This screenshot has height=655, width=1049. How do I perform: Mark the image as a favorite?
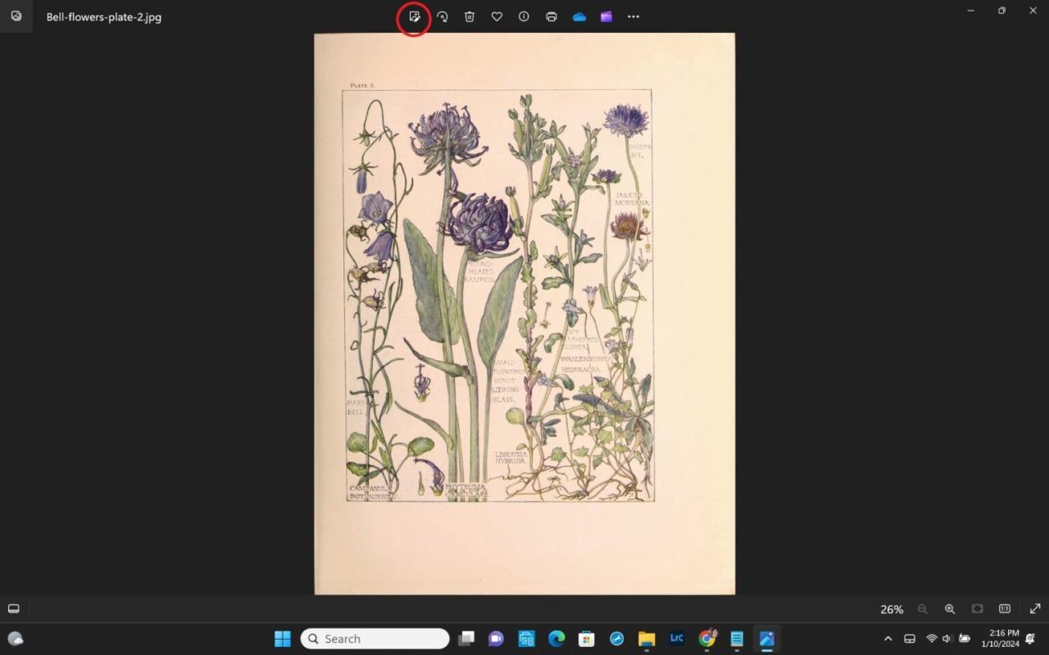[x=497, y=16]
